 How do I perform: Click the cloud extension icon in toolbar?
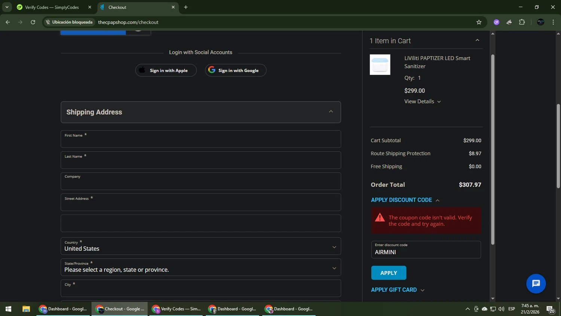click(x=509, y=22)
